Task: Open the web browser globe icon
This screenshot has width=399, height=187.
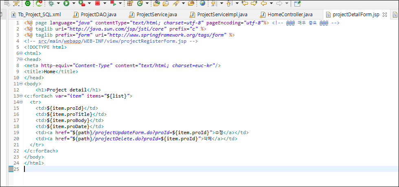Action: (x=203, y=3)
